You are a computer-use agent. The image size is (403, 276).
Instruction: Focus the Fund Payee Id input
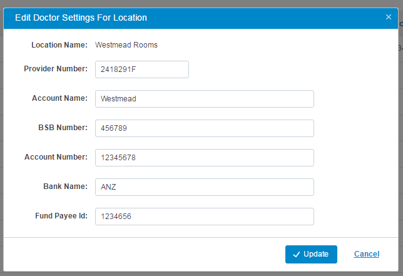click(205, 217)
